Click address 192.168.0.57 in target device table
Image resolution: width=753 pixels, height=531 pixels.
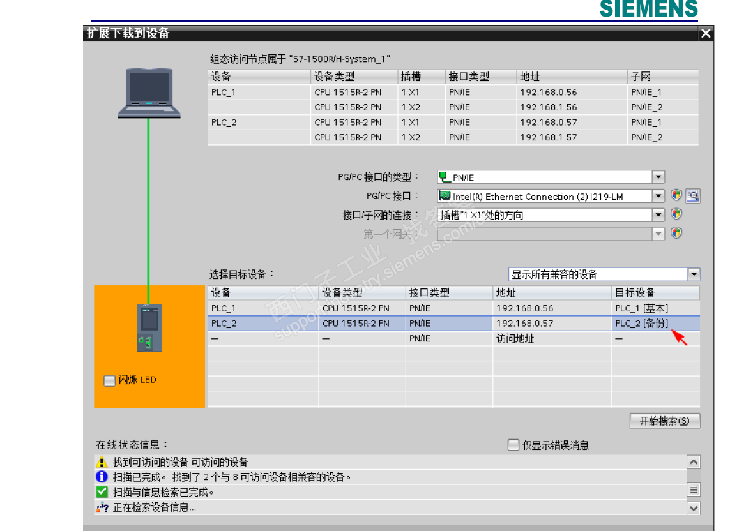524,324
